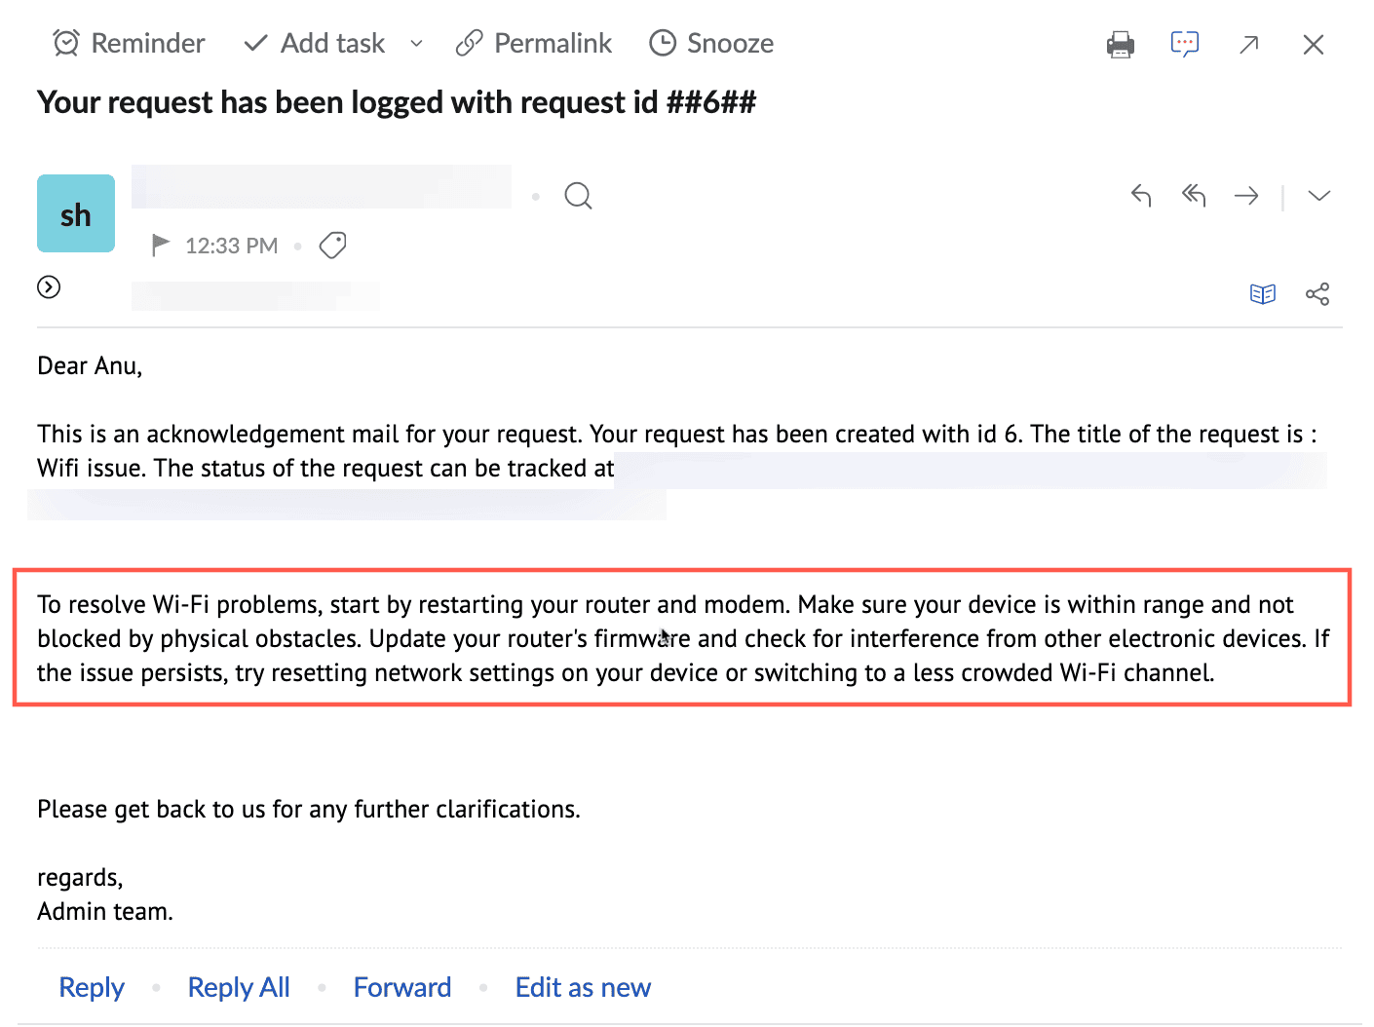Add a tag using the tag icon
Image resolution: width=1374 pixels, height=1027 pixels.
pos(333,246)
